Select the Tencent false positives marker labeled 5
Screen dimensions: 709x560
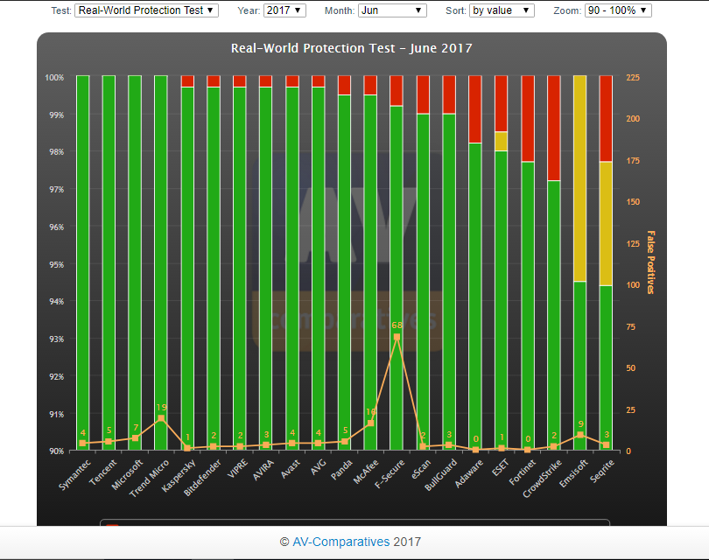coord(109,442)
